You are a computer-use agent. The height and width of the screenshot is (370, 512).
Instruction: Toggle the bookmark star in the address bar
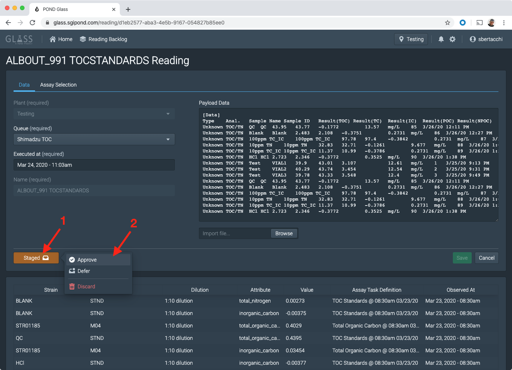[447, 23]
